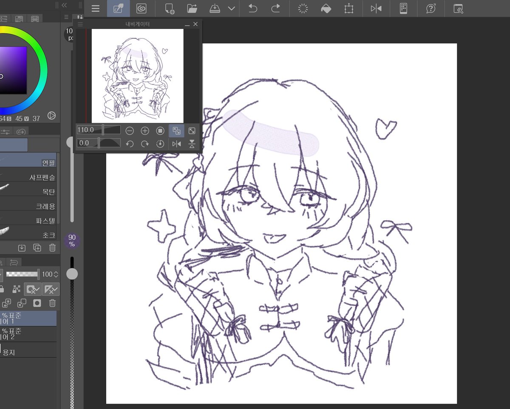Image resolution: width=510 pixels, height=409 pixels.
Task: Toggle layer mask enable dropdown button
Action: 32,290
